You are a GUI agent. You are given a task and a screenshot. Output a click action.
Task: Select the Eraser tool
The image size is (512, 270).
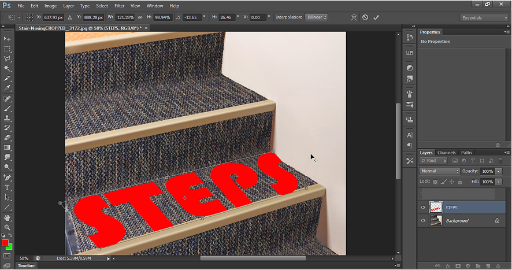pyautogui.click(x=7, y=138)
